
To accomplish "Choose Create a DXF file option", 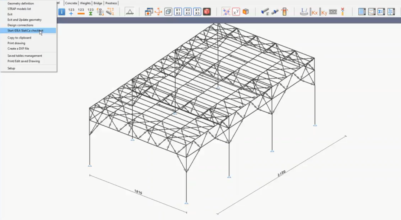I will [x=18, y=49].
